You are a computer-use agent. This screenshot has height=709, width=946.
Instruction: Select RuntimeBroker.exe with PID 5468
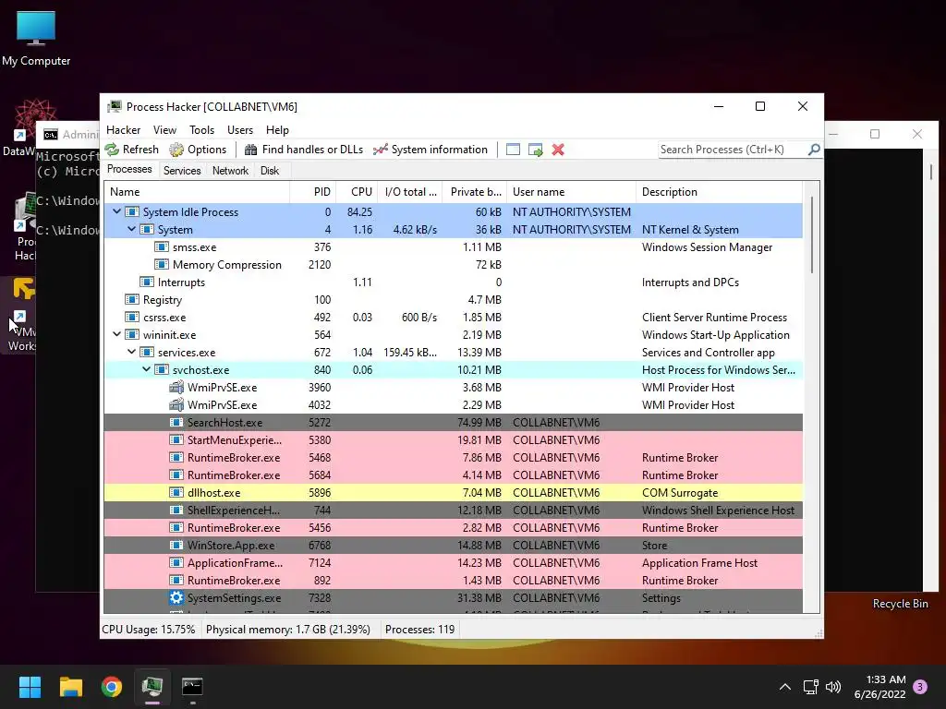tap(453, 458)
